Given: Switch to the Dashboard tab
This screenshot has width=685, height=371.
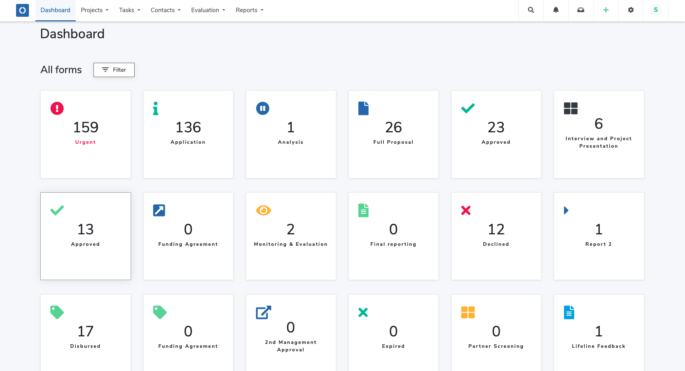Looking at the screenshot, I should [55, 10].
